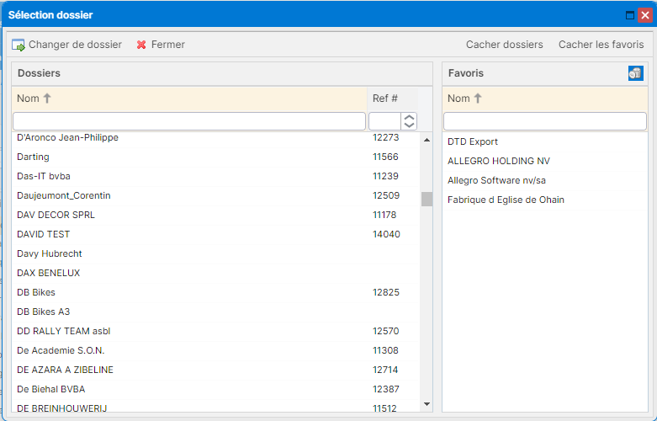Select DTD Export favorite
Viewport: 657px width, 421px height.
pyautogui.click(x=545, y=141)
